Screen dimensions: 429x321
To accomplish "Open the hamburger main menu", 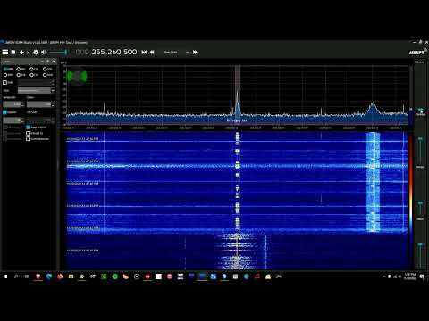I will 5,53.
